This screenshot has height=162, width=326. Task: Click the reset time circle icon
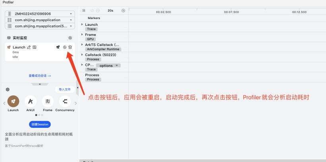pyautogui.click(x=92, y=11)
